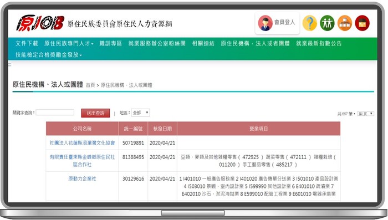Screen dimensions: 388x220
Task: Click the red 送出查詢 button
Action: click(x=95, y=113)
